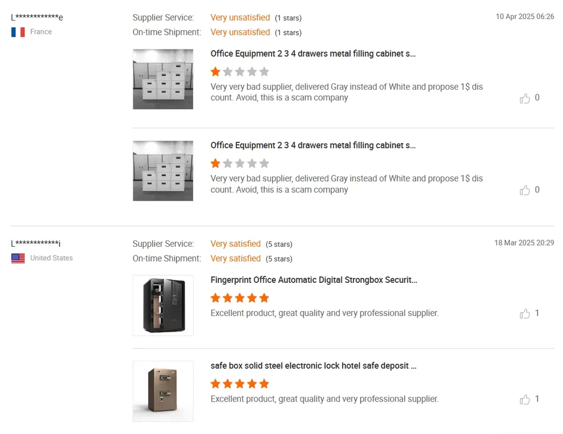Click the filing cabinet product thumbnail
Viewport: 563px width, 434px height.
pyautogui.click(x=163, y=79)
